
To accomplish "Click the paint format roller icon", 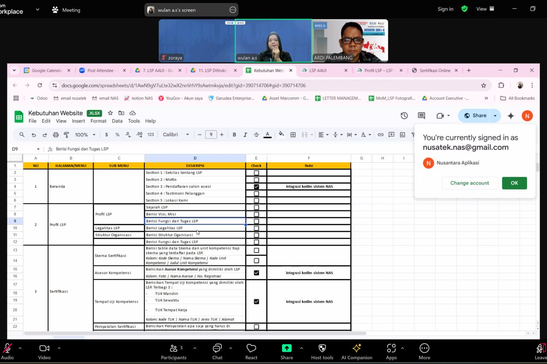I will [66, 135].
